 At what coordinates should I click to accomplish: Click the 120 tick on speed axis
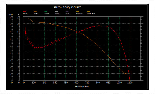coord(34,83)
